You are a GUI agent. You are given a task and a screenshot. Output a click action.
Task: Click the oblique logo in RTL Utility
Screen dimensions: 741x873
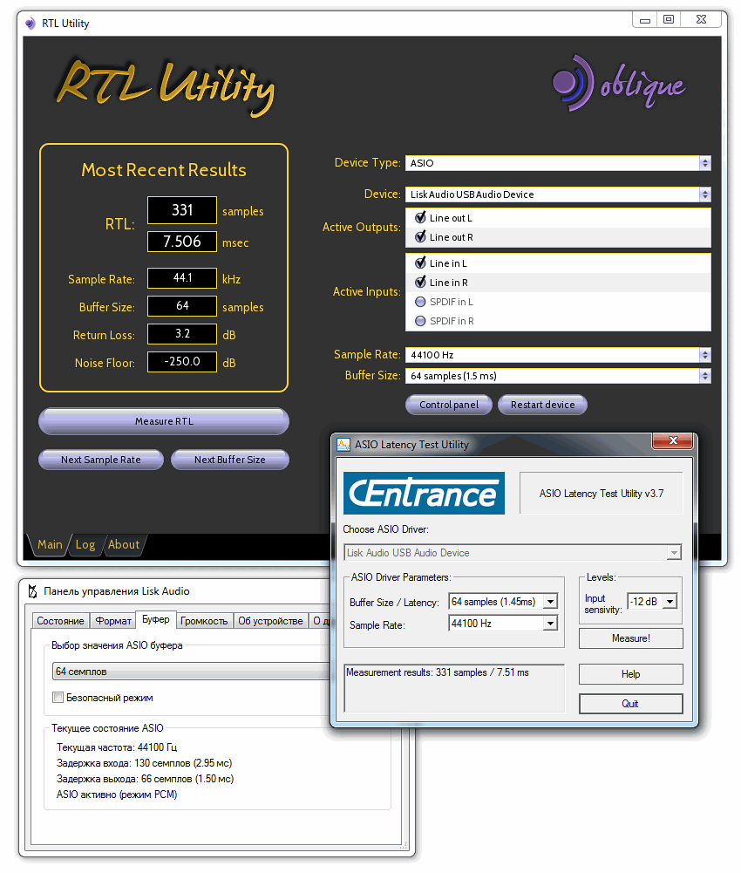[618, 83]
